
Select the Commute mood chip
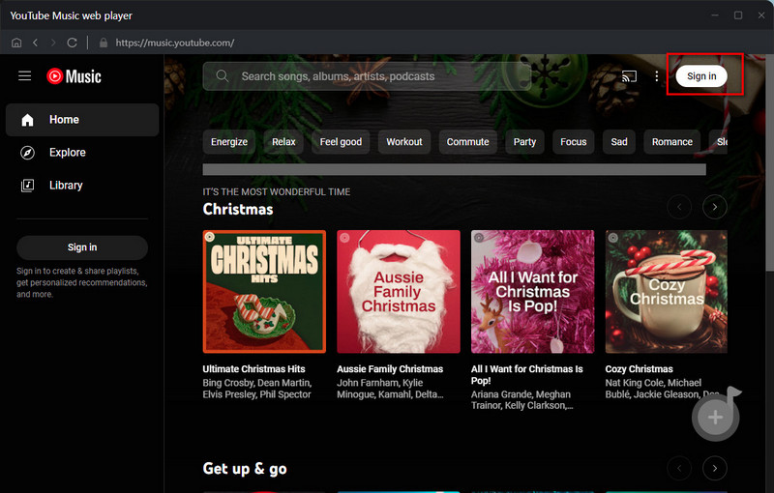click(467, 142)
